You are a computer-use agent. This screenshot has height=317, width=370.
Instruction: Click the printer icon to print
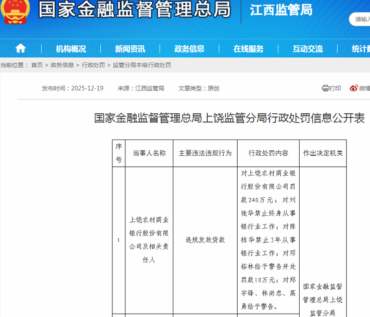pyautogui.click(x=325, y=88)
